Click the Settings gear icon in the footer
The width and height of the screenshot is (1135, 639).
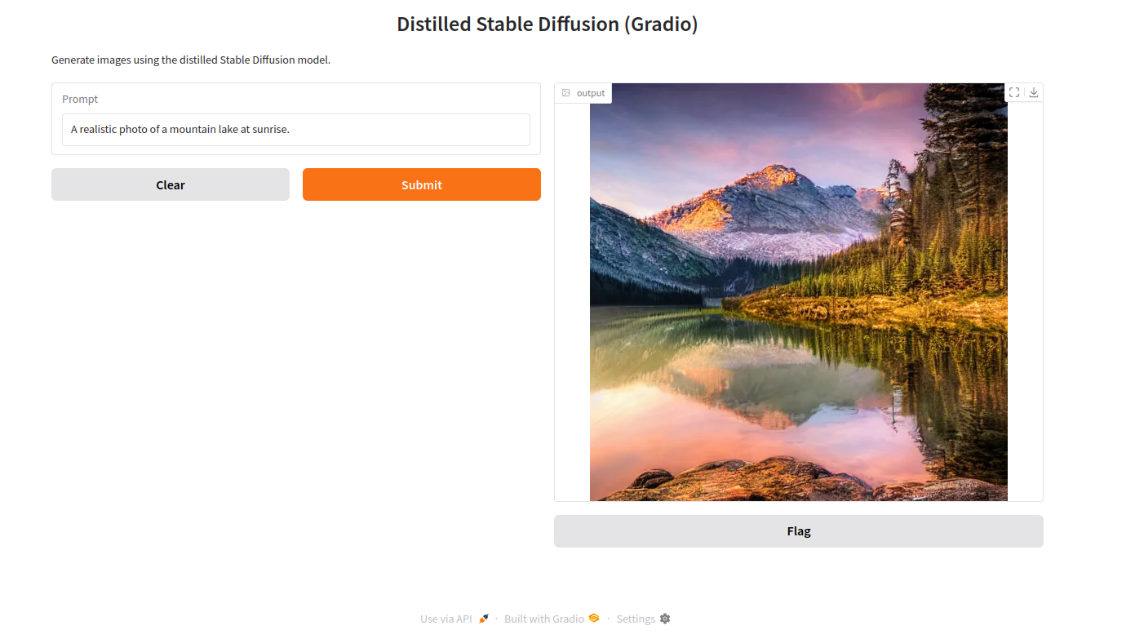665,619
